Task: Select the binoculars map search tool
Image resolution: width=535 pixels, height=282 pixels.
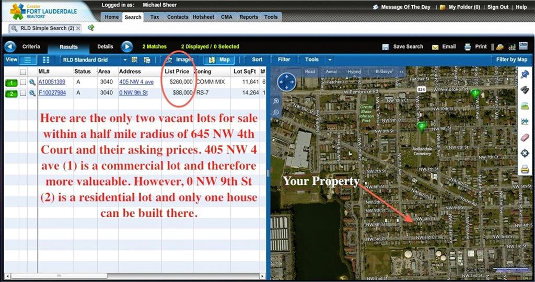Action: (x=525, y=90)
